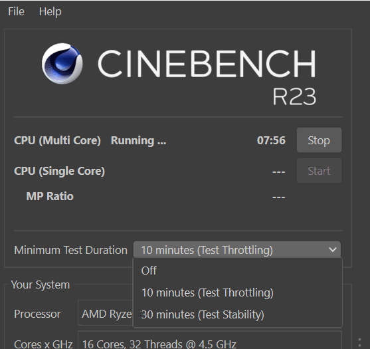
Task: Click the vertical dots panel handle
Action: (x=359, y=343)
